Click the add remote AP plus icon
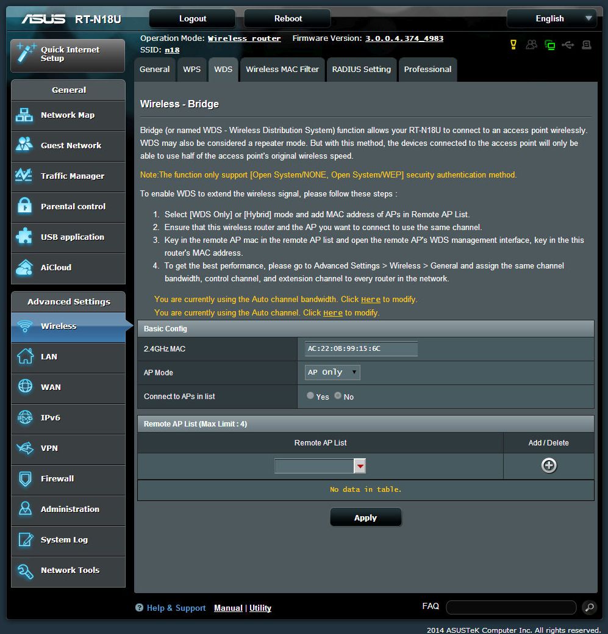 coord(548,466)
